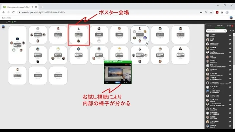The height and width of the screenshot is (132, 235).
Task: Open the Chrome profile avatar
Action: 227,12
